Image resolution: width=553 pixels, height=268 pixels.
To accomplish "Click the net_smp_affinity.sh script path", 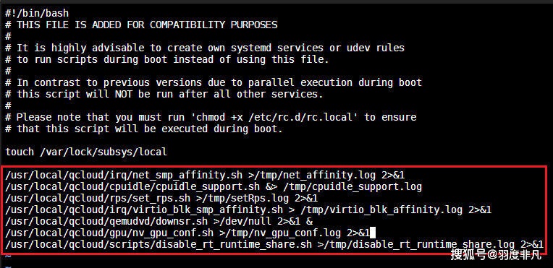I will [x=124, y=175].
